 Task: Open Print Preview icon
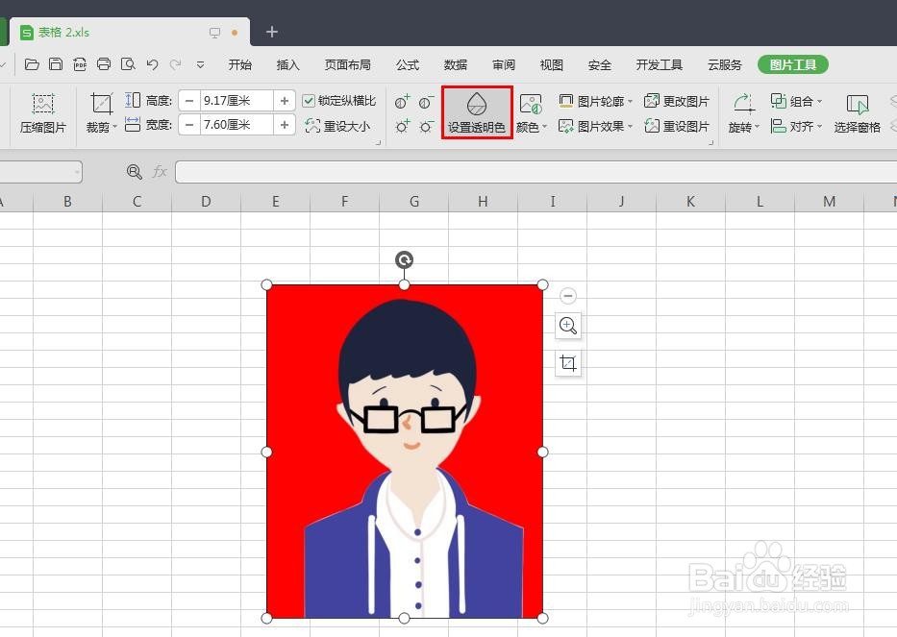tap(128, 64)
